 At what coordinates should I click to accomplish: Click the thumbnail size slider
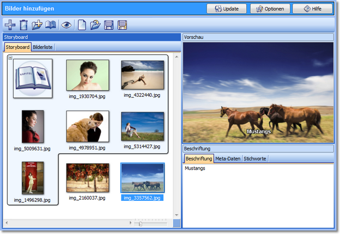tap(141, 224)
